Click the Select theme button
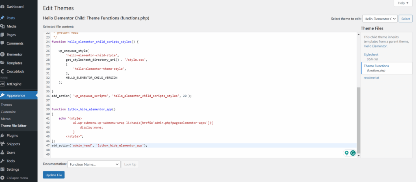 pyautogui.click(x=406, y=19)
